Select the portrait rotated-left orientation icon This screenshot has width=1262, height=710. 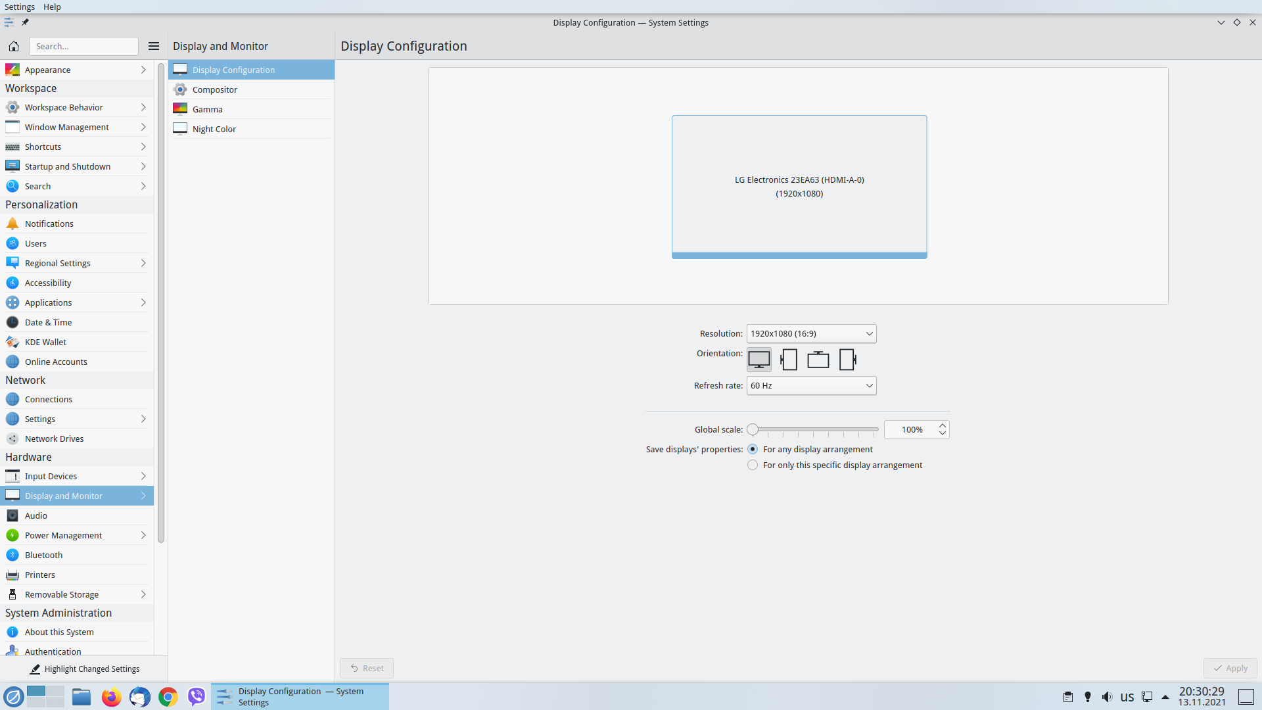pos(789,360)
